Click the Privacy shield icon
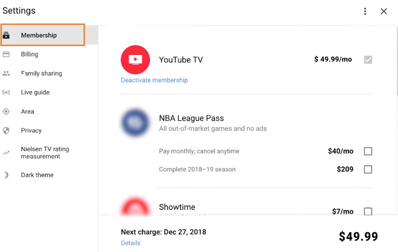Image resolution: width=398 pixels, height=252 pixels. (x=6, y=131)
